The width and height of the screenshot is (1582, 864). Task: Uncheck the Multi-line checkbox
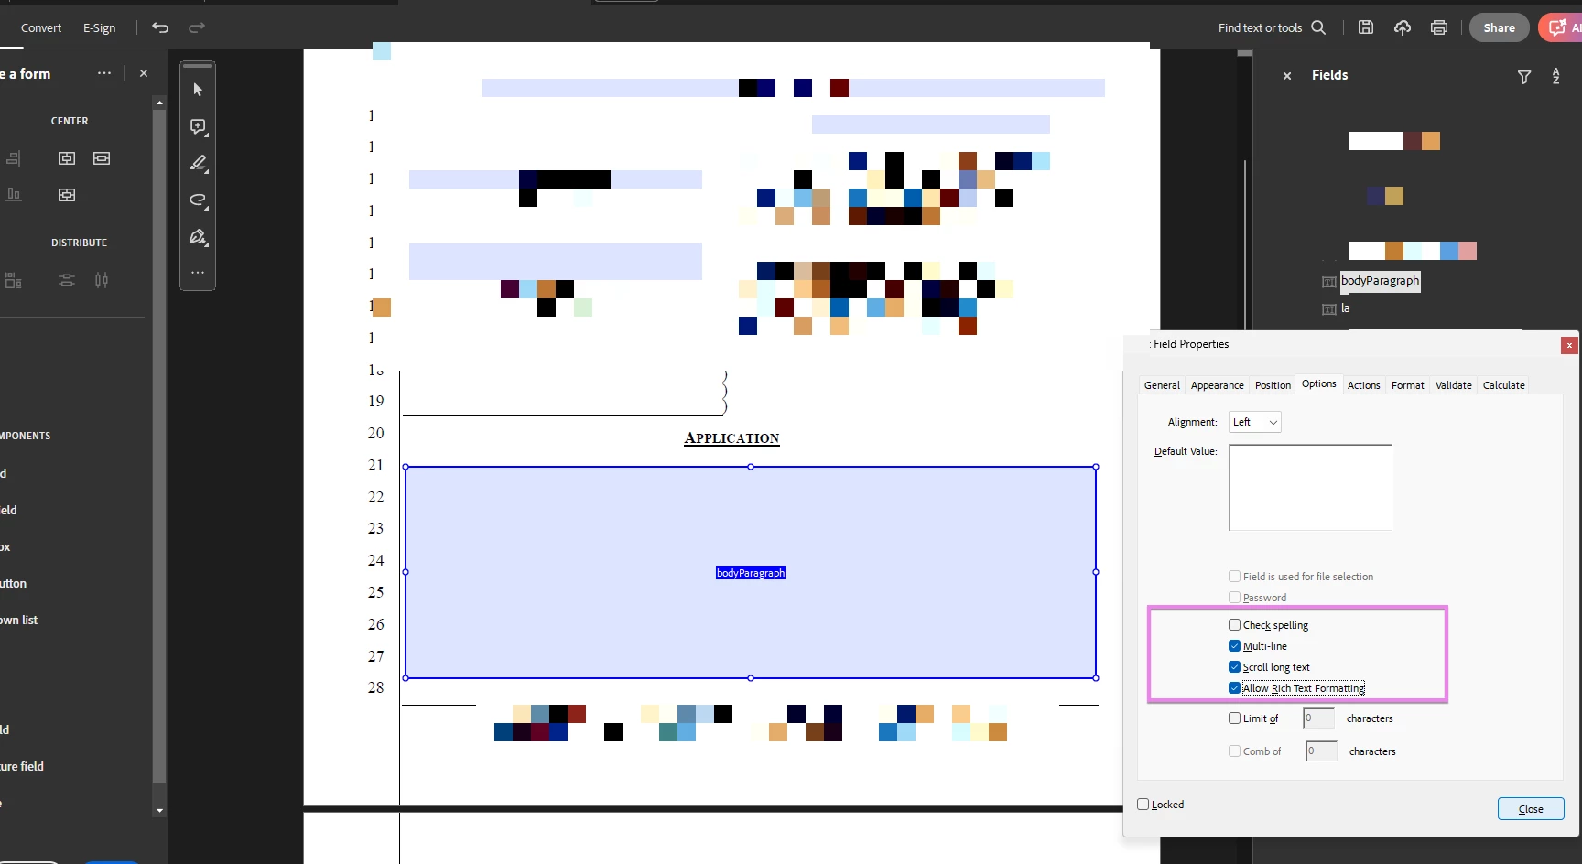coord(1234,646)
